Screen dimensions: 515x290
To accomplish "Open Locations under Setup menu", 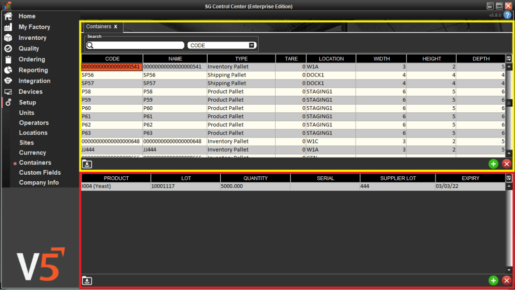I will click(33, 133).
